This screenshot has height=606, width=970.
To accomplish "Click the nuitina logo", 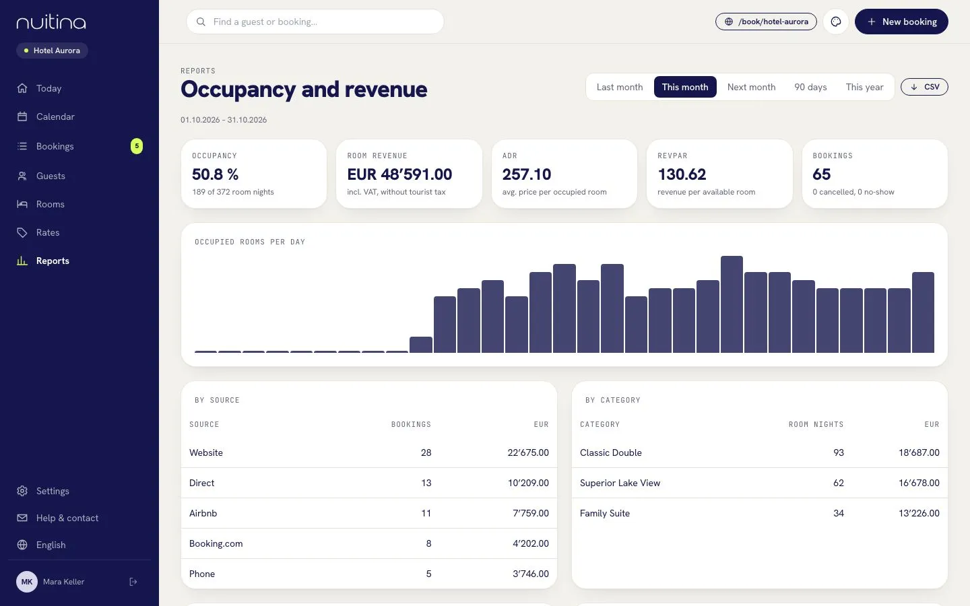I will [x=51, y=22].
